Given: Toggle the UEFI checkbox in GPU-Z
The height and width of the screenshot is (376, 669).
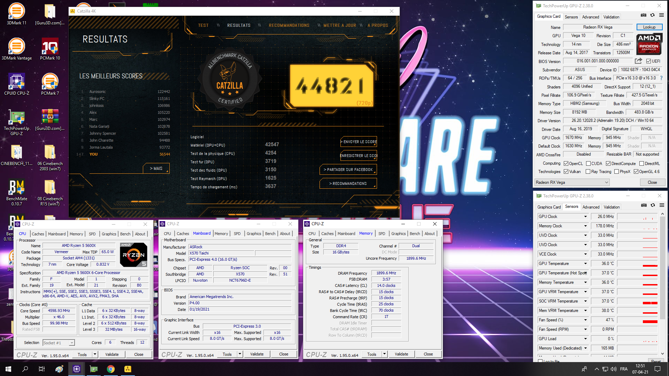Looking at the screenshot, I should pyautogui.click(x=648, y=61).
